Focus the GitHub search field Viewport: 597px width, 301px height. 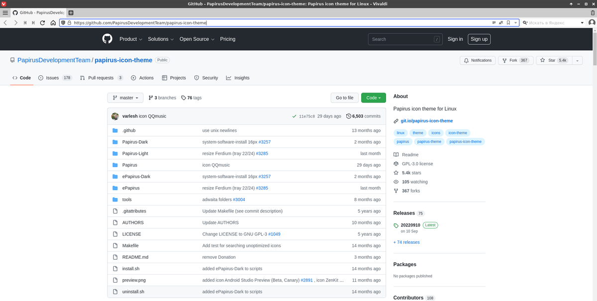405,39
